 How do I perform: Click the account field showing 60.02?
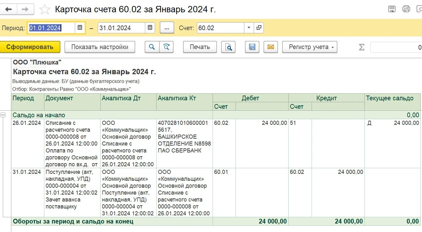pyautogui.click(x=221, y=28)
